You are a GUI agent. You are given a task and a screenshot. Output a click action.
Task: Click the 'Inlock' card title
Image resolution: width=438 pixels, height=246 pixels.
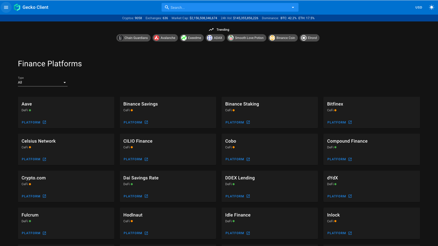(x=333, y=215)
